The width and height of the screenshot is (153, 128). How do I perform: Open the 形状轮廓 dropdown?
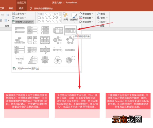(x=86, y=18)
